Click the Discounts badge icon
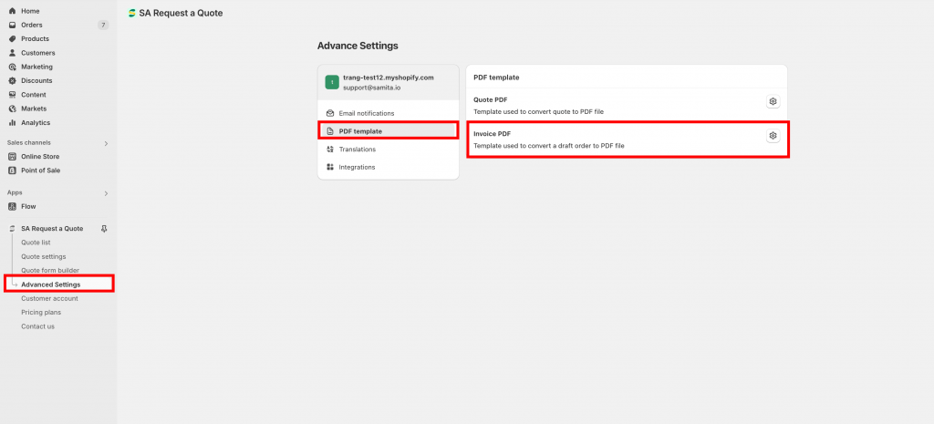 coord(12,80)
